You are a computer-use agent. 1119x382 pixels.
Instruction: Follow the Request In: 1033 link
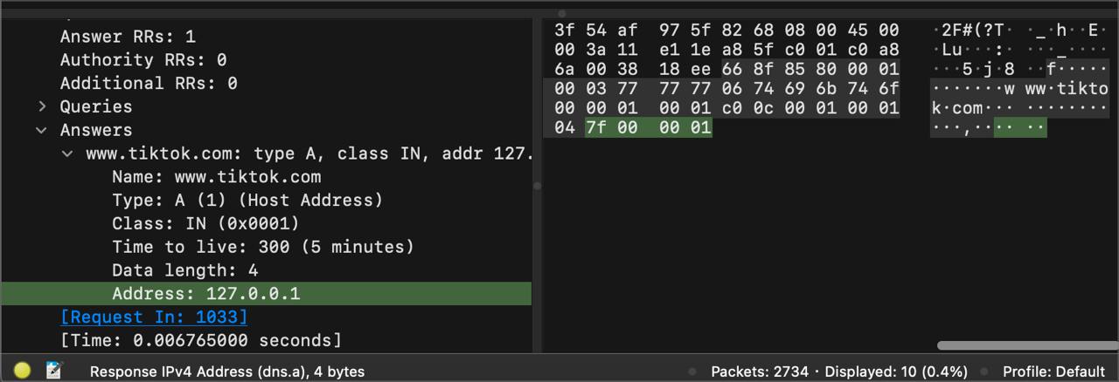click(154, 317)
